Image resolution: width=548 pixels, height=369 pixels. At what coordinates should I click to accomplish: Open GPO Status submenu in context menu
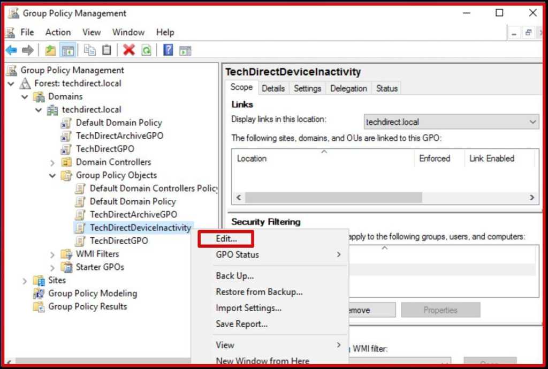click(237, 255)
